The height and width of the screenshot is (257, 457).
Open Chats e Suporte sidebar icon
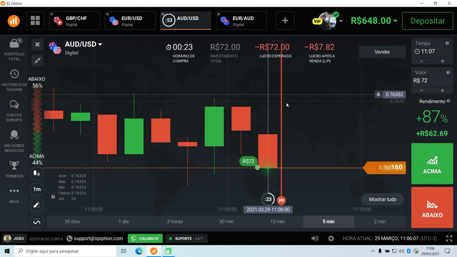coord(14,105)
